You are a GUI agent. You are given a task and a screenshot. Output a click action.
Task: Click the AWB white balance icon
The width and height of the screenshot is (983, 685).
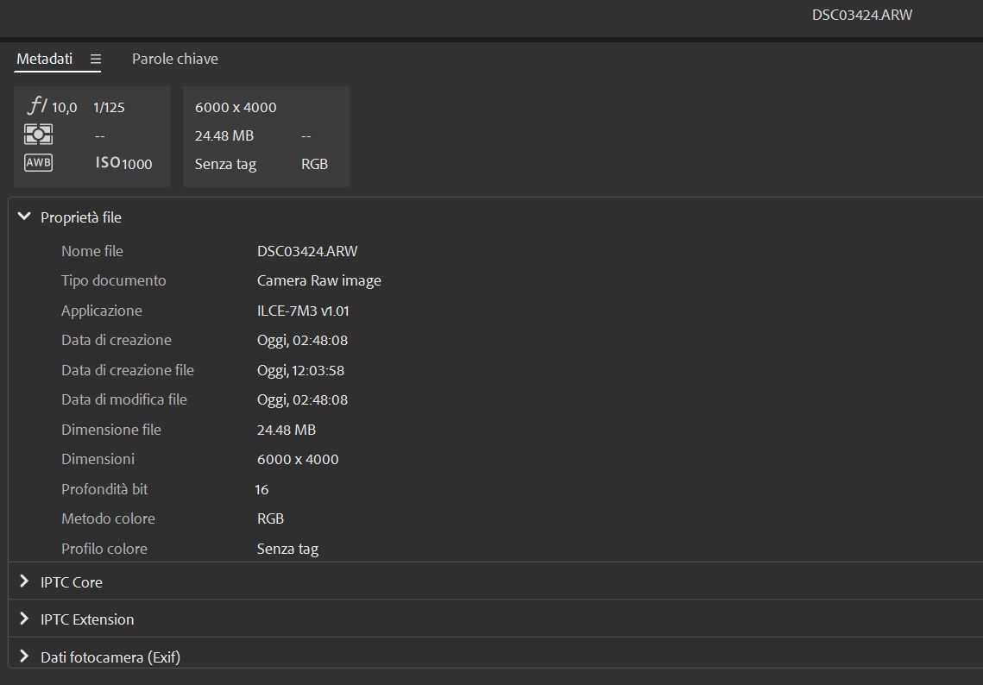(38, 162)
